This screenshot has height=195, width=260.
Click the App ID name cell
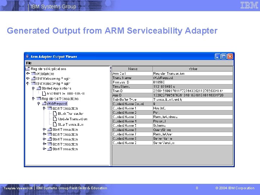(x=133, y=95)
